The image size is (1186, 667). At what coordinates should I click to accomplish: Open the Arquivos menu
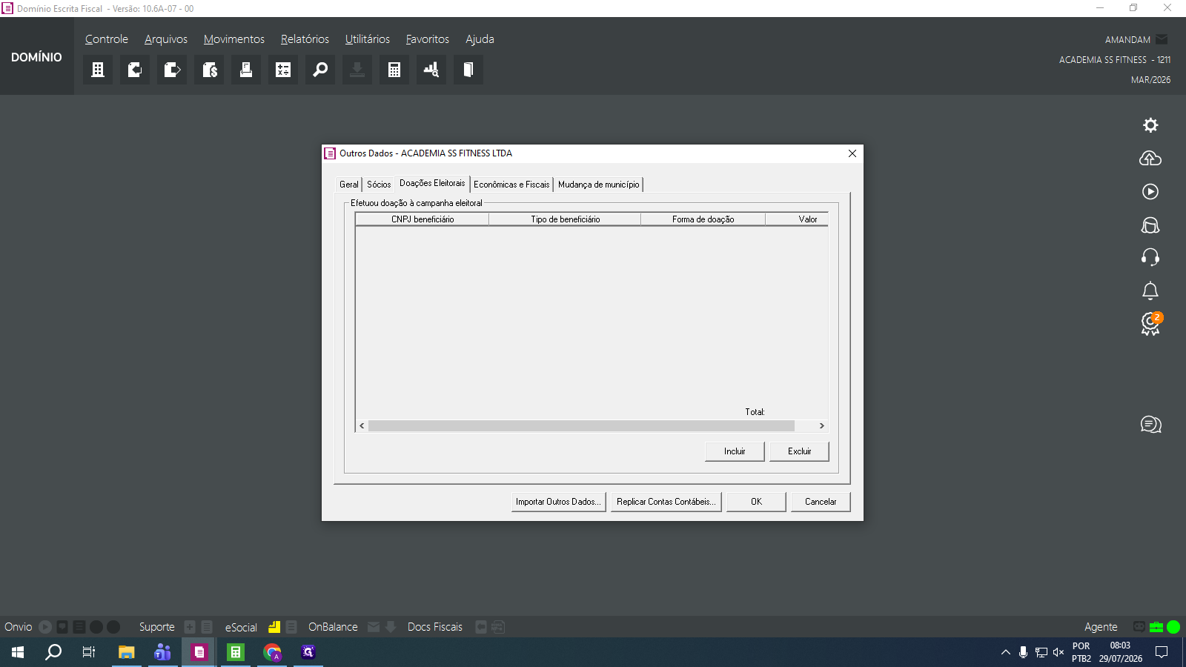[x=166, y=39]
